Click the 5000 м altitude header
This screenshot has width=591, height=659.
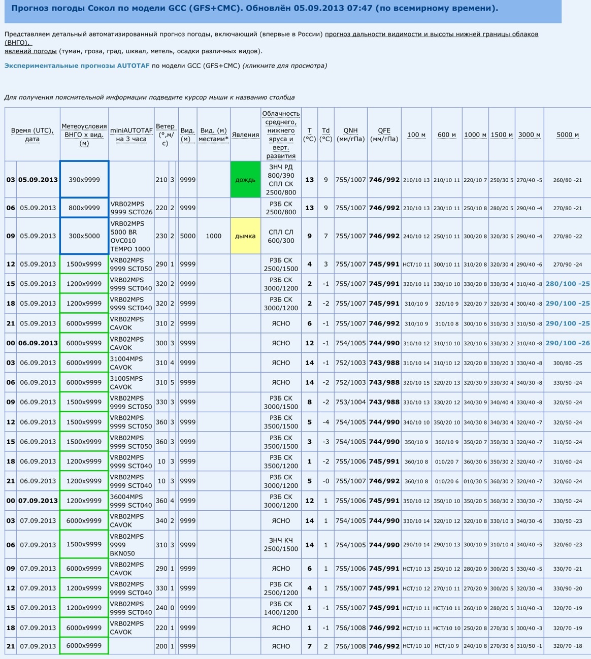tap(567, 135)
